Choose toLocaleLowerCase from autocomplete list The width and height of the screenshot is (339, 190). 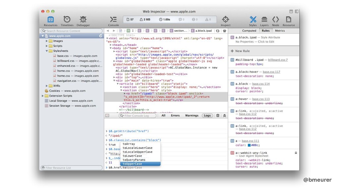140,148
